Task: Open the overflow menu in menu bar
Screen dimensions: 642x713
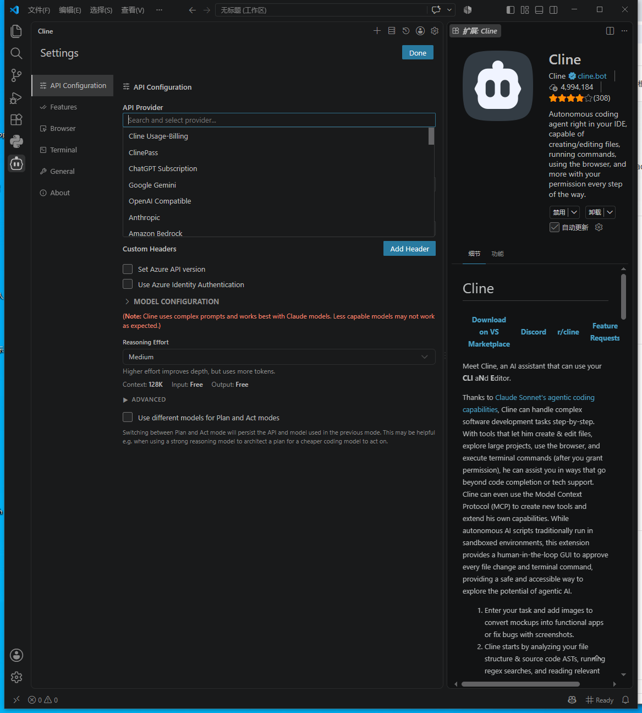Action: pos(159,10)
